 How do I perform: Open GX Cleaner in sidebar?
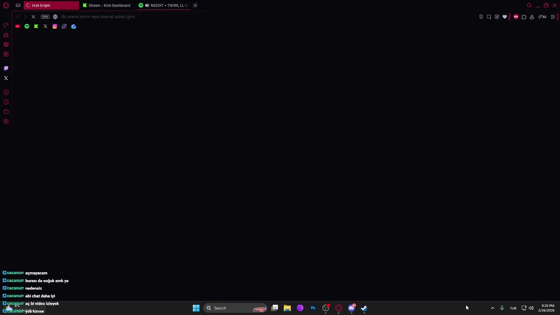pos(6,35)
